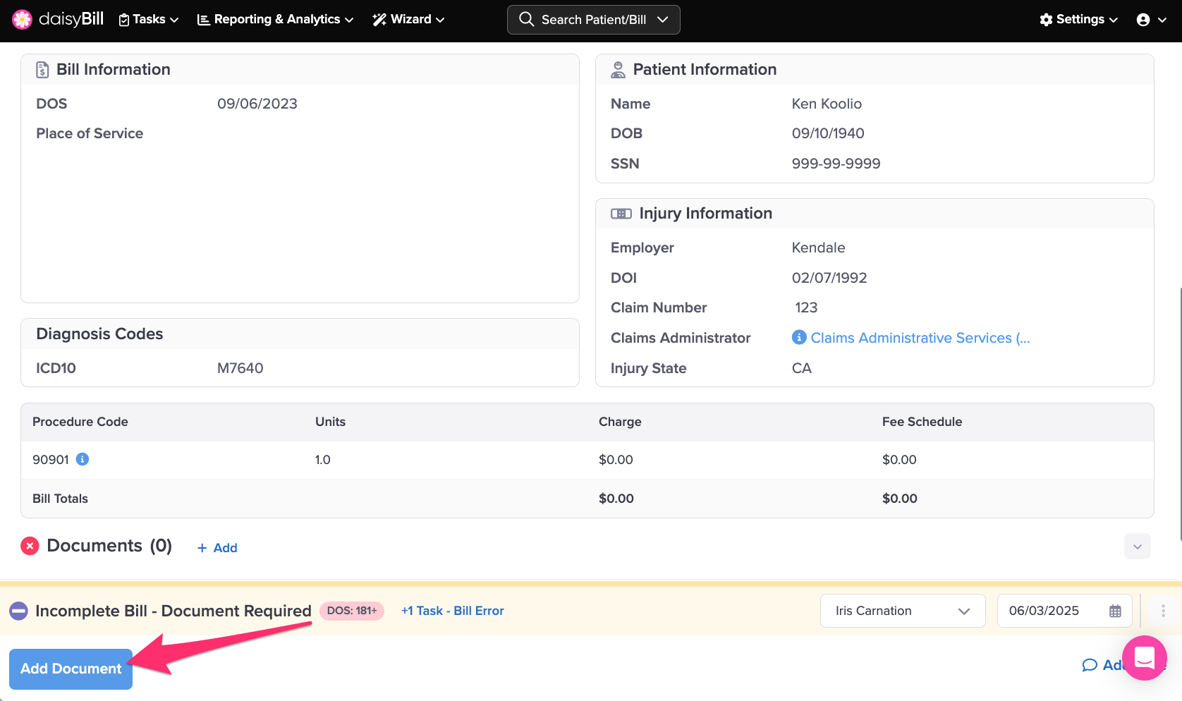The image size is (1182, 701).
Task: Open the Search Patient/Bill dropdown
Action: click(x=593, y=20)
